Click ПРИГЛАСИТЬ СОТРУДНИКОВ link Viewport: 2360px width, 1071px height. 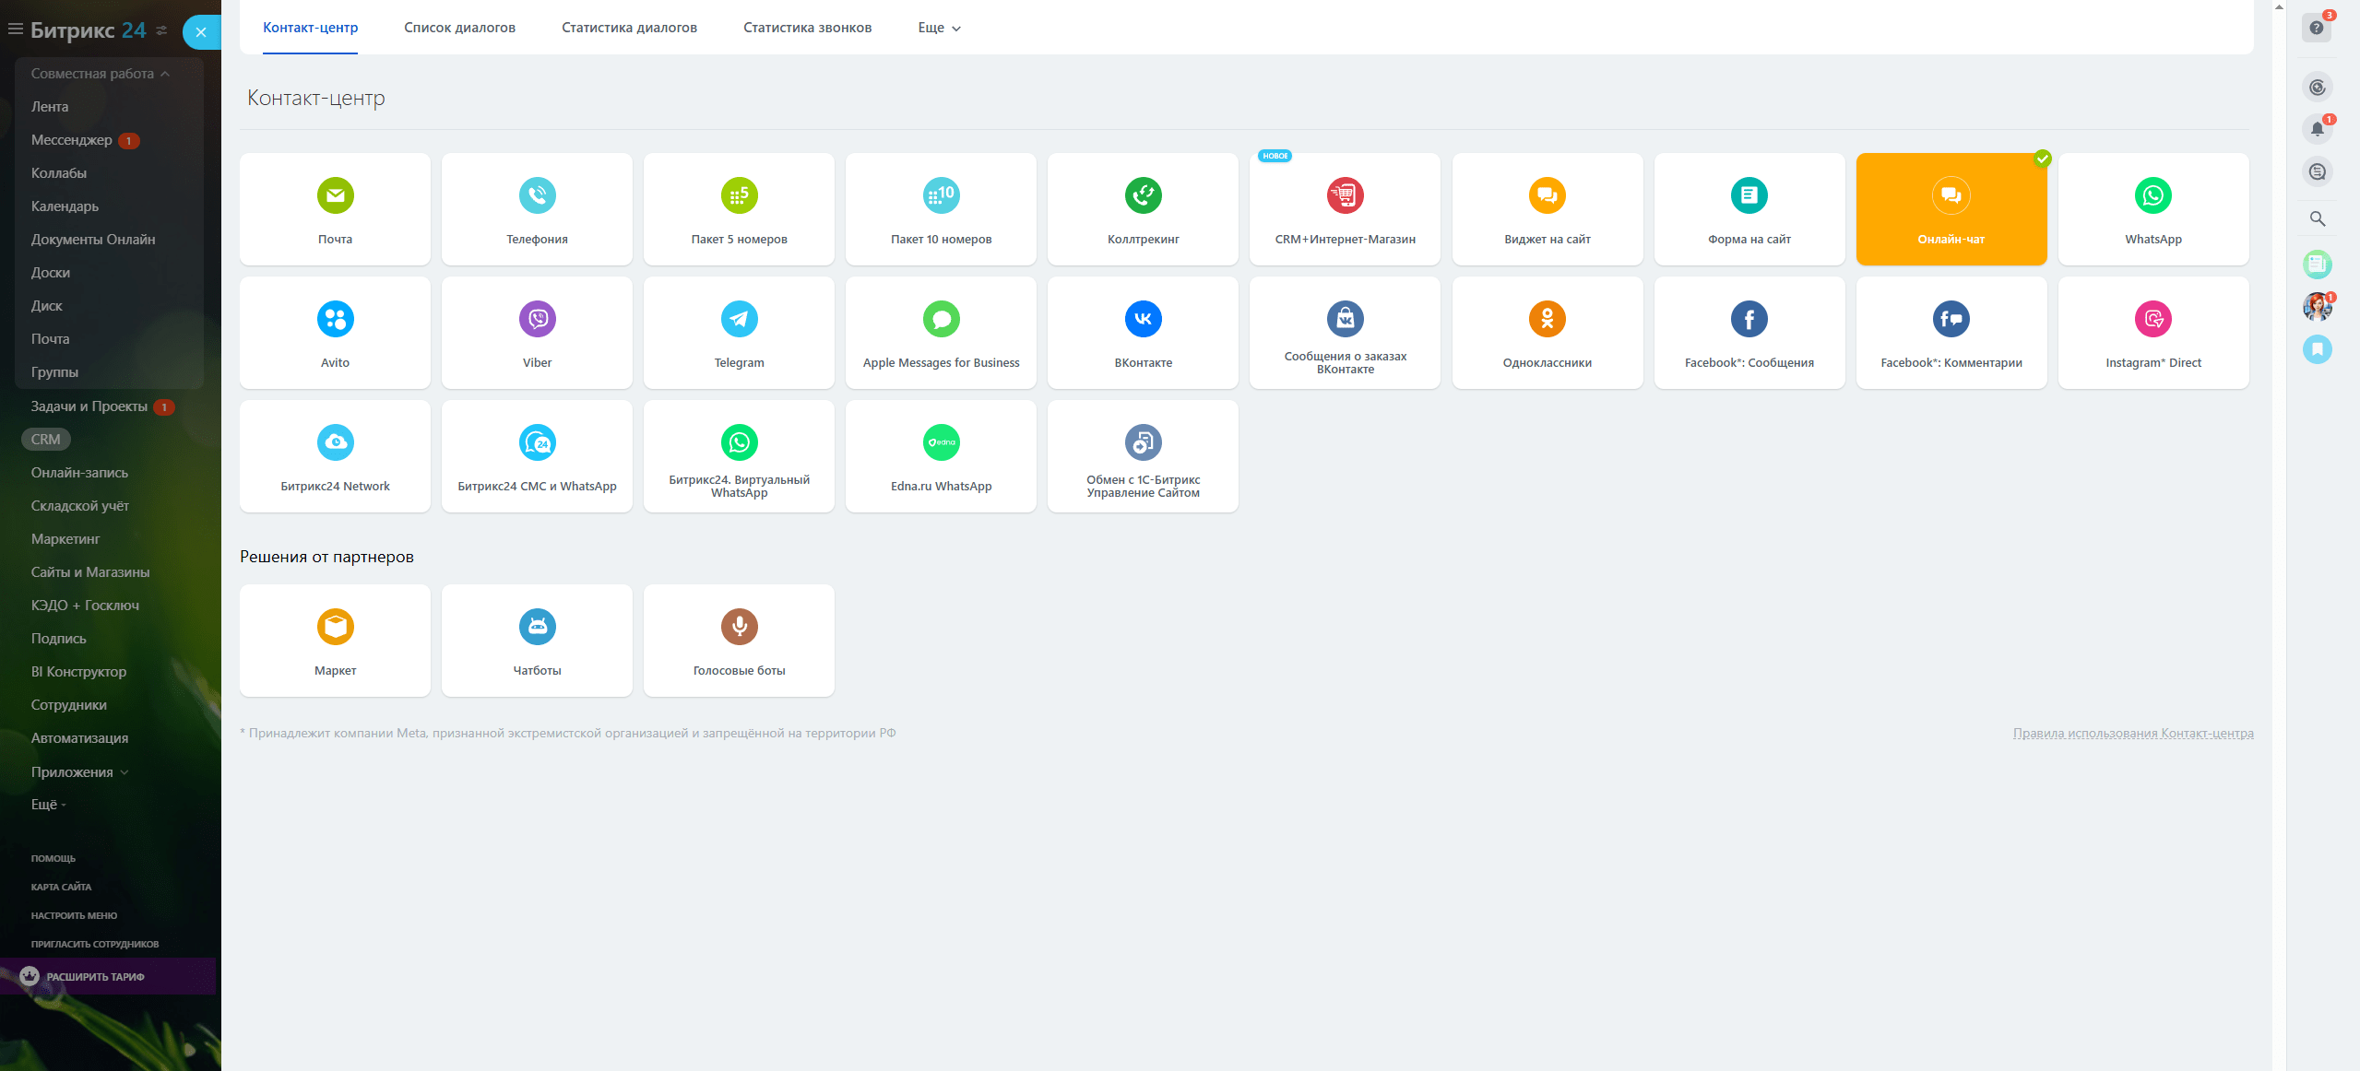95,945
